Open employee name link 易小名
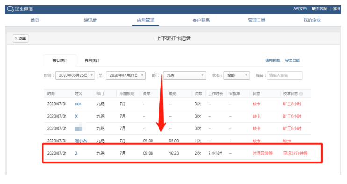 click(x=80, y=141)
